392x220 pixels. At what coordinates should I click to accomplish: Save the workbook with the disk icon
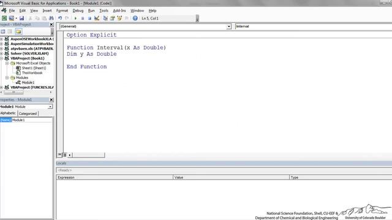pos(22,18)
